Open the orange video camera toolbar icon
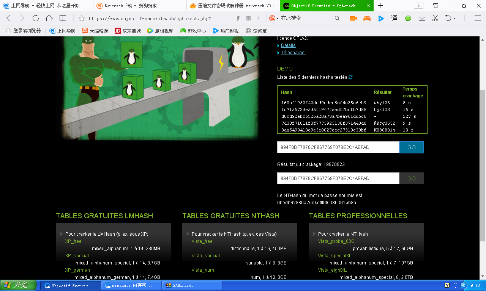 353,18
